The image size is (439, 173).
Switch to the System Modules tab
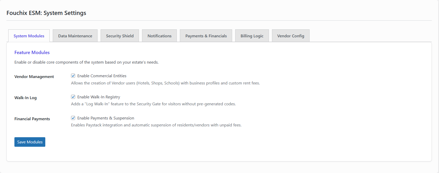pos(29,36)
